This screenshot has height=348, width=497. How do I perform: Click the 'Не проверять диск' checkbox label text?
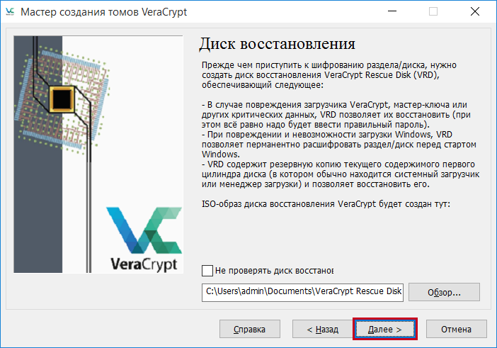pos(274,270)
